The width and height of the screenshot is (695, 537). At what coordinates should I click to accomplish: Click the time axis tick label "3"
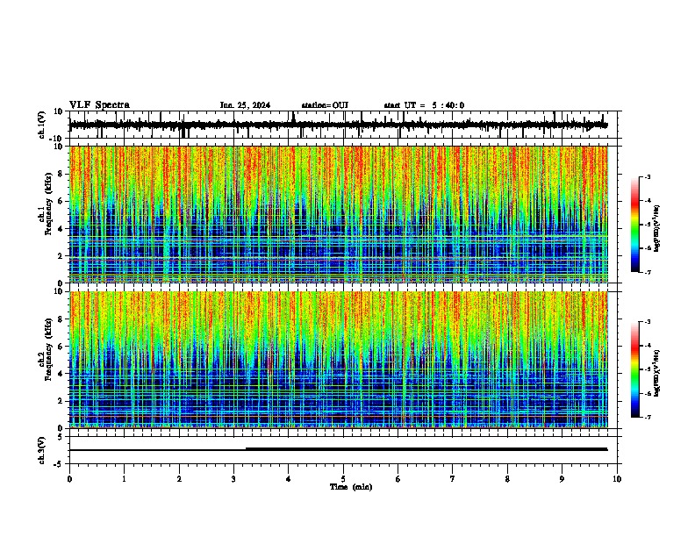233,479
